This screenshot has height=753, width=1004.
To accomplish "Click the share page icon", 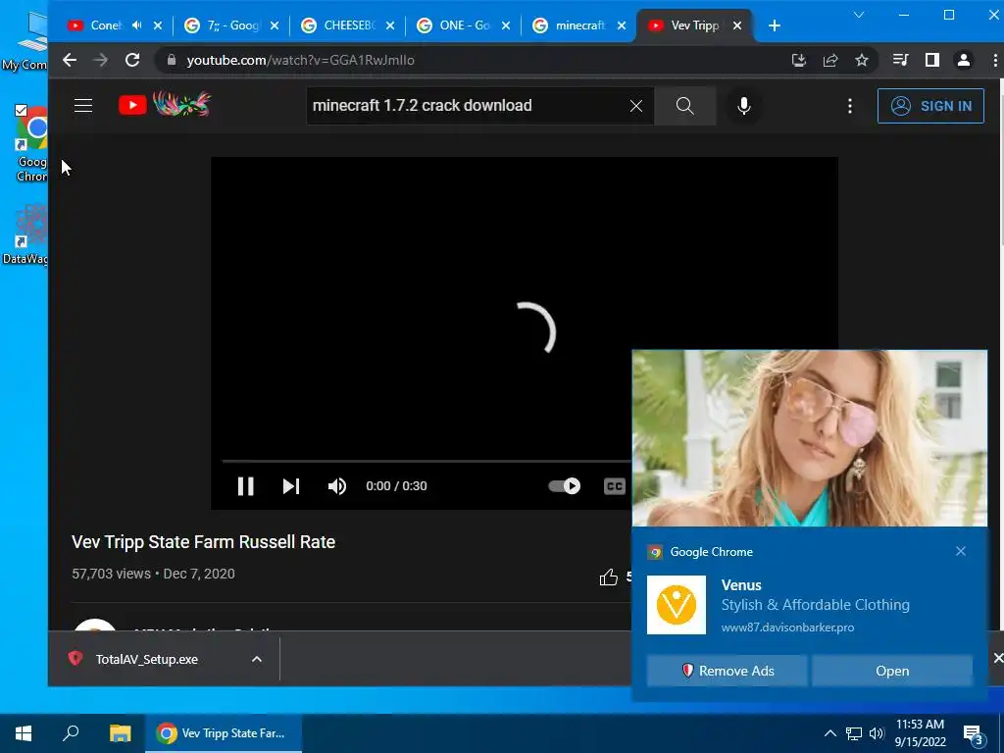I will (x=830, y=60).
